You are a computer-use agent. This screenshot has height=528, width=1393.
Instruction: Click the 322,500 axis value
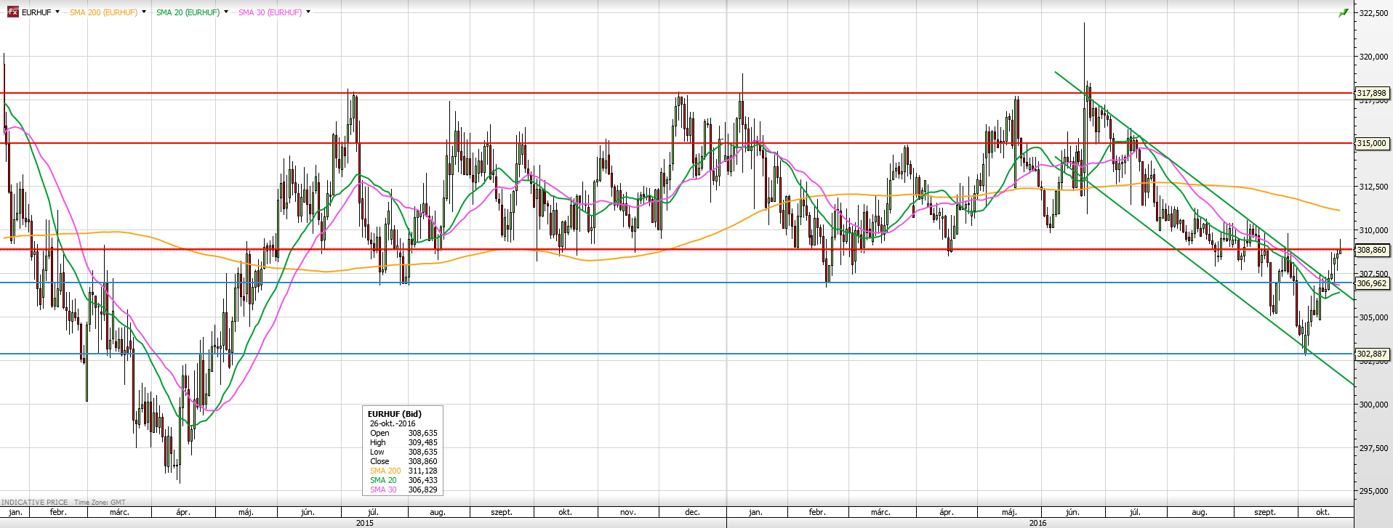[1373, 13]
